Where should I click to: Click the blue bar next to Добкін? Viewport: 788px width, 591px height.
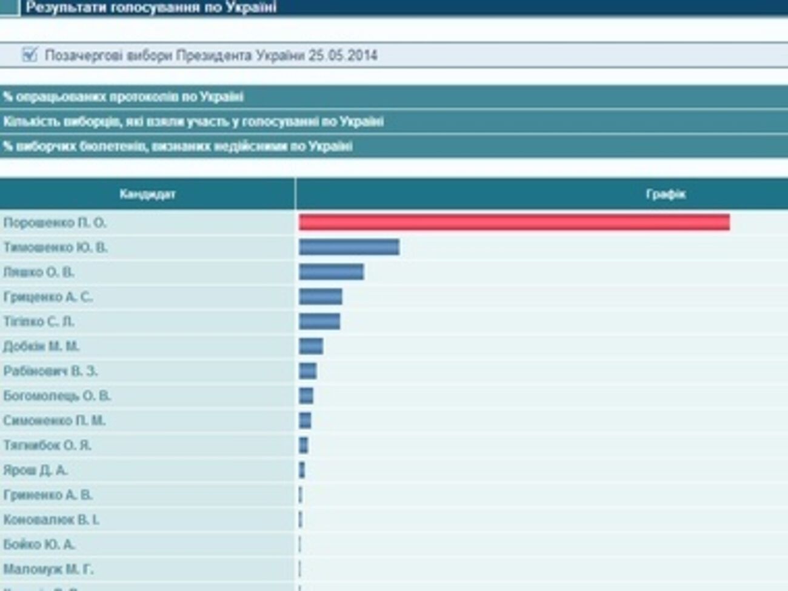pyautogui.click(x=310, y=346)
